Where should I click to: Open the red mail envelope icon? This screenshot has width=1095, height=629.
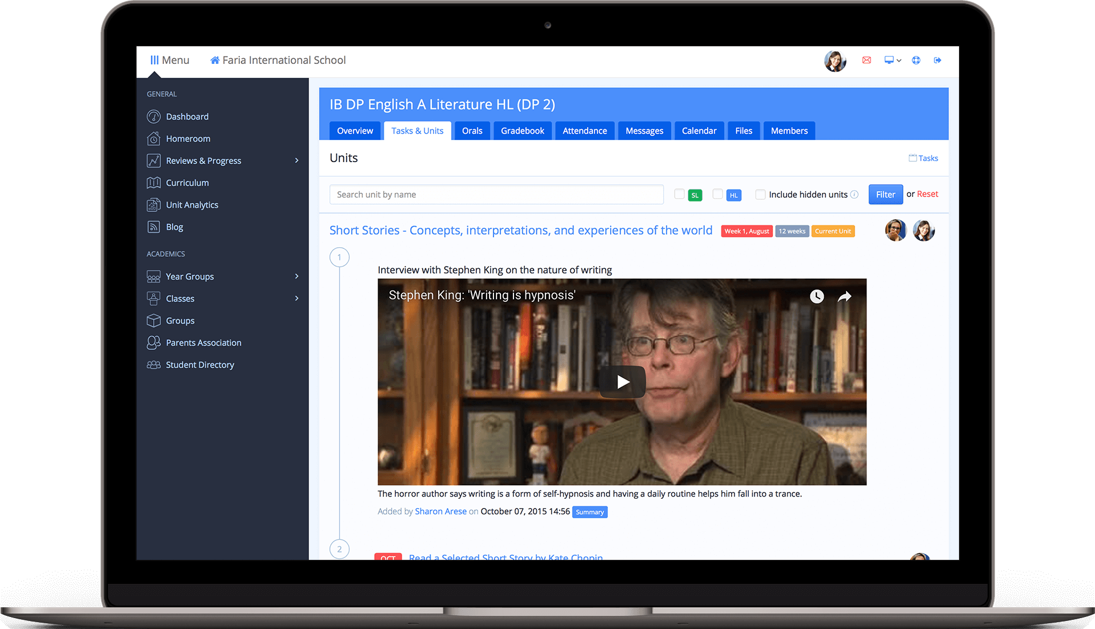coord(866,60)
